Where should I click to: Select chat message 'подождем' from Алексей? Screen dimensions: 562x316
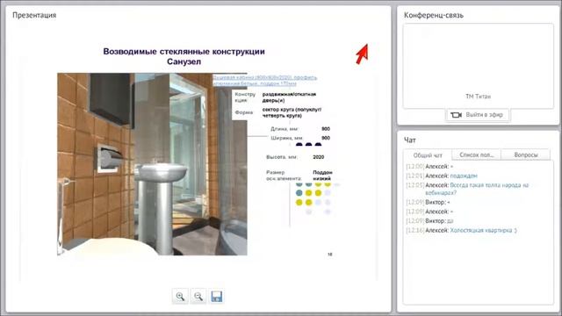click(x=464, y=176)
